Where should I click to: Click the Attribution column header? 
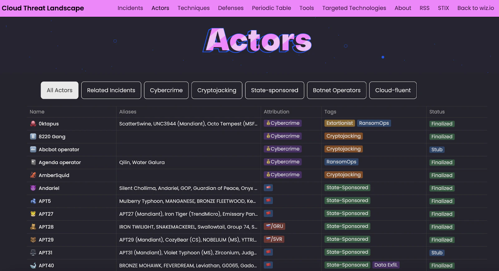(277, 112)
